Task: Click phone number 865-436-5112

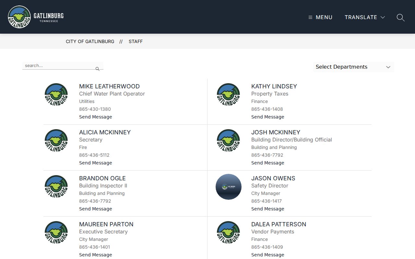Action: click(94, 155)
